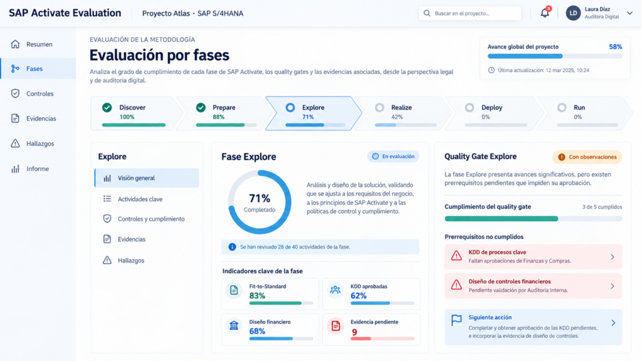Open Actividades clave section

pyautogui.click(x=147, y=199)
